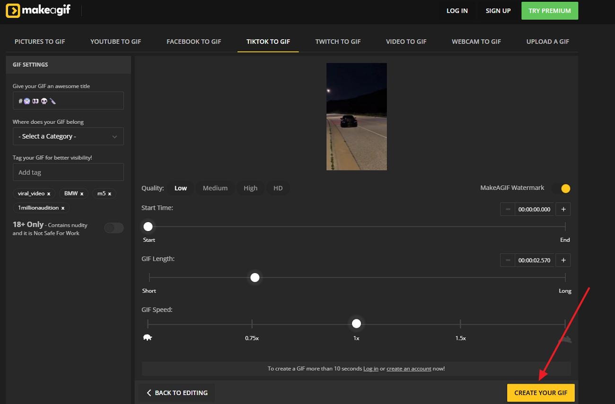Remove the viral_video tag

[48, 193]
